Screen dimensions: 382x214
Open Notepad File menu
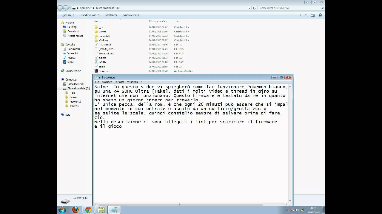click(97, 82)
